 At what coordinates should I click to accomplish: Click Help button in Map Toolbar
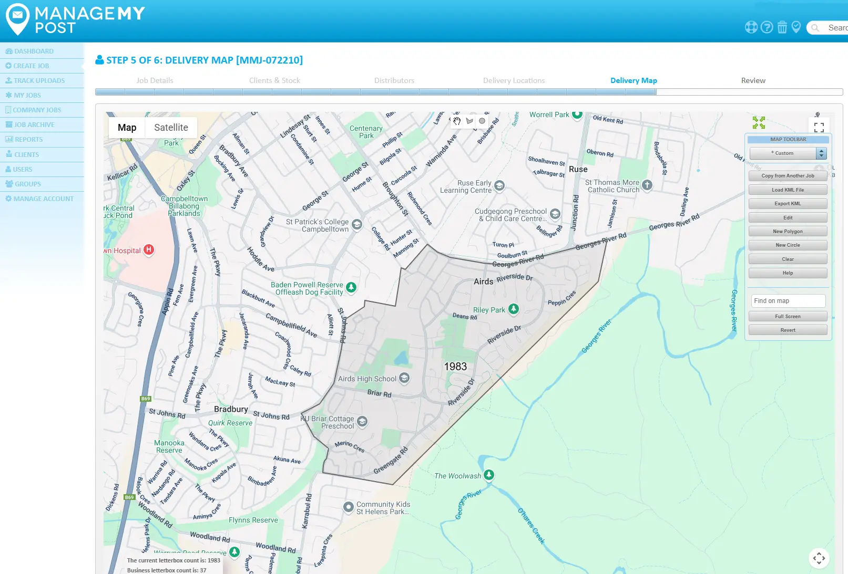click(788, 273)
